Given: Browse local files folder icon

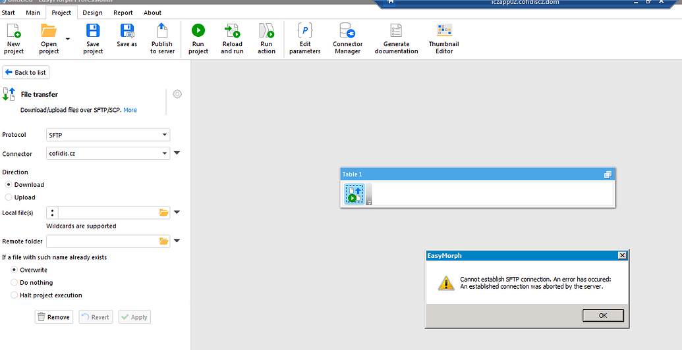Looking at the screenshot, I should [x=163, y=213].
